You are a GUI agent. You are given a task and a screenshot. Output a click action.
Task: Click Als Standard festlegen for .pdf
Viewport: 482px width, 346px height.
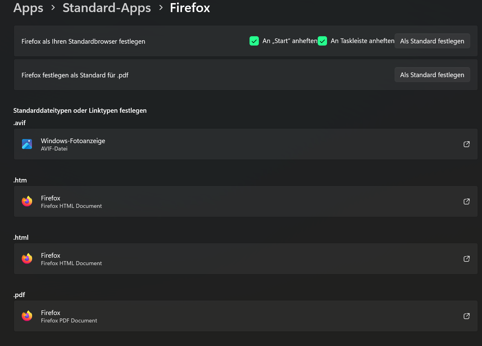pyautogui.click(x=432, y=75)
